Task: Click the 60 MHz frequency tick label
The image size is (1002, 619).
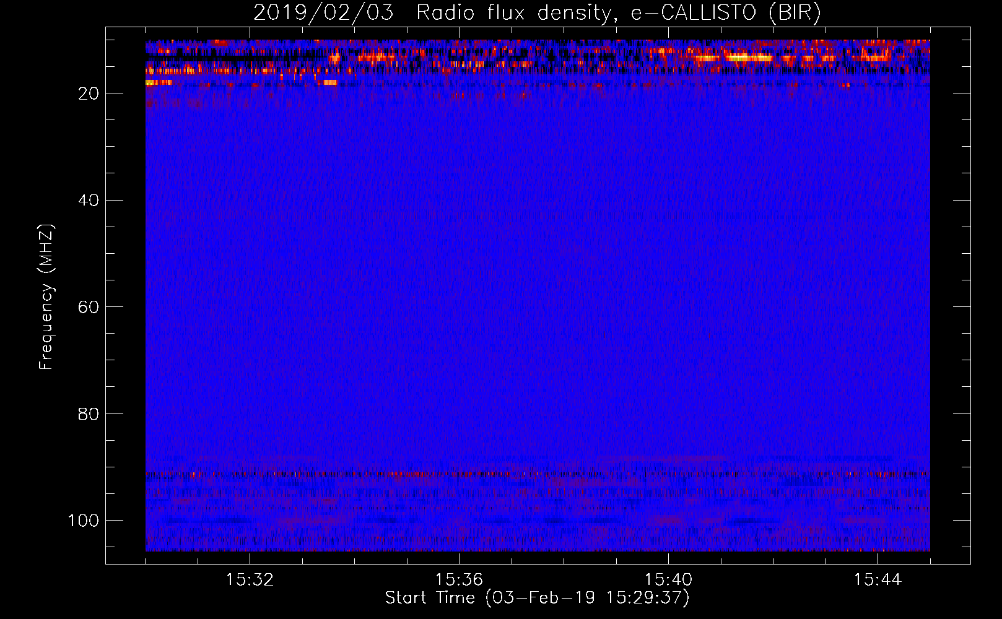Action: click(x=89, y=307)
